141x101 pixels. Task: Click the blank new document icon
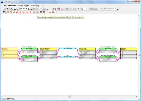pyautogui.click(x=4, y=9)
